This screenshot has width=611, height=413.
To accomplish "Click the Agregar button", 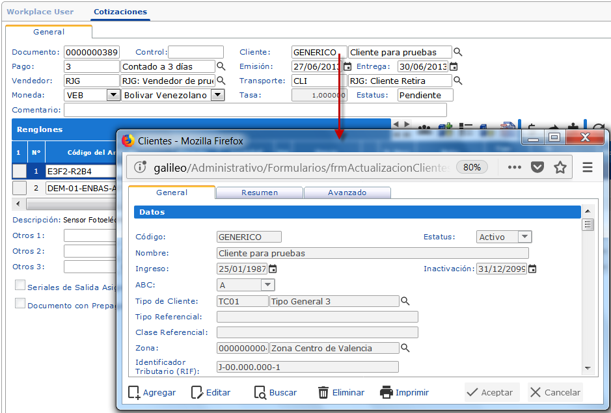I will (x=152, y=392).
